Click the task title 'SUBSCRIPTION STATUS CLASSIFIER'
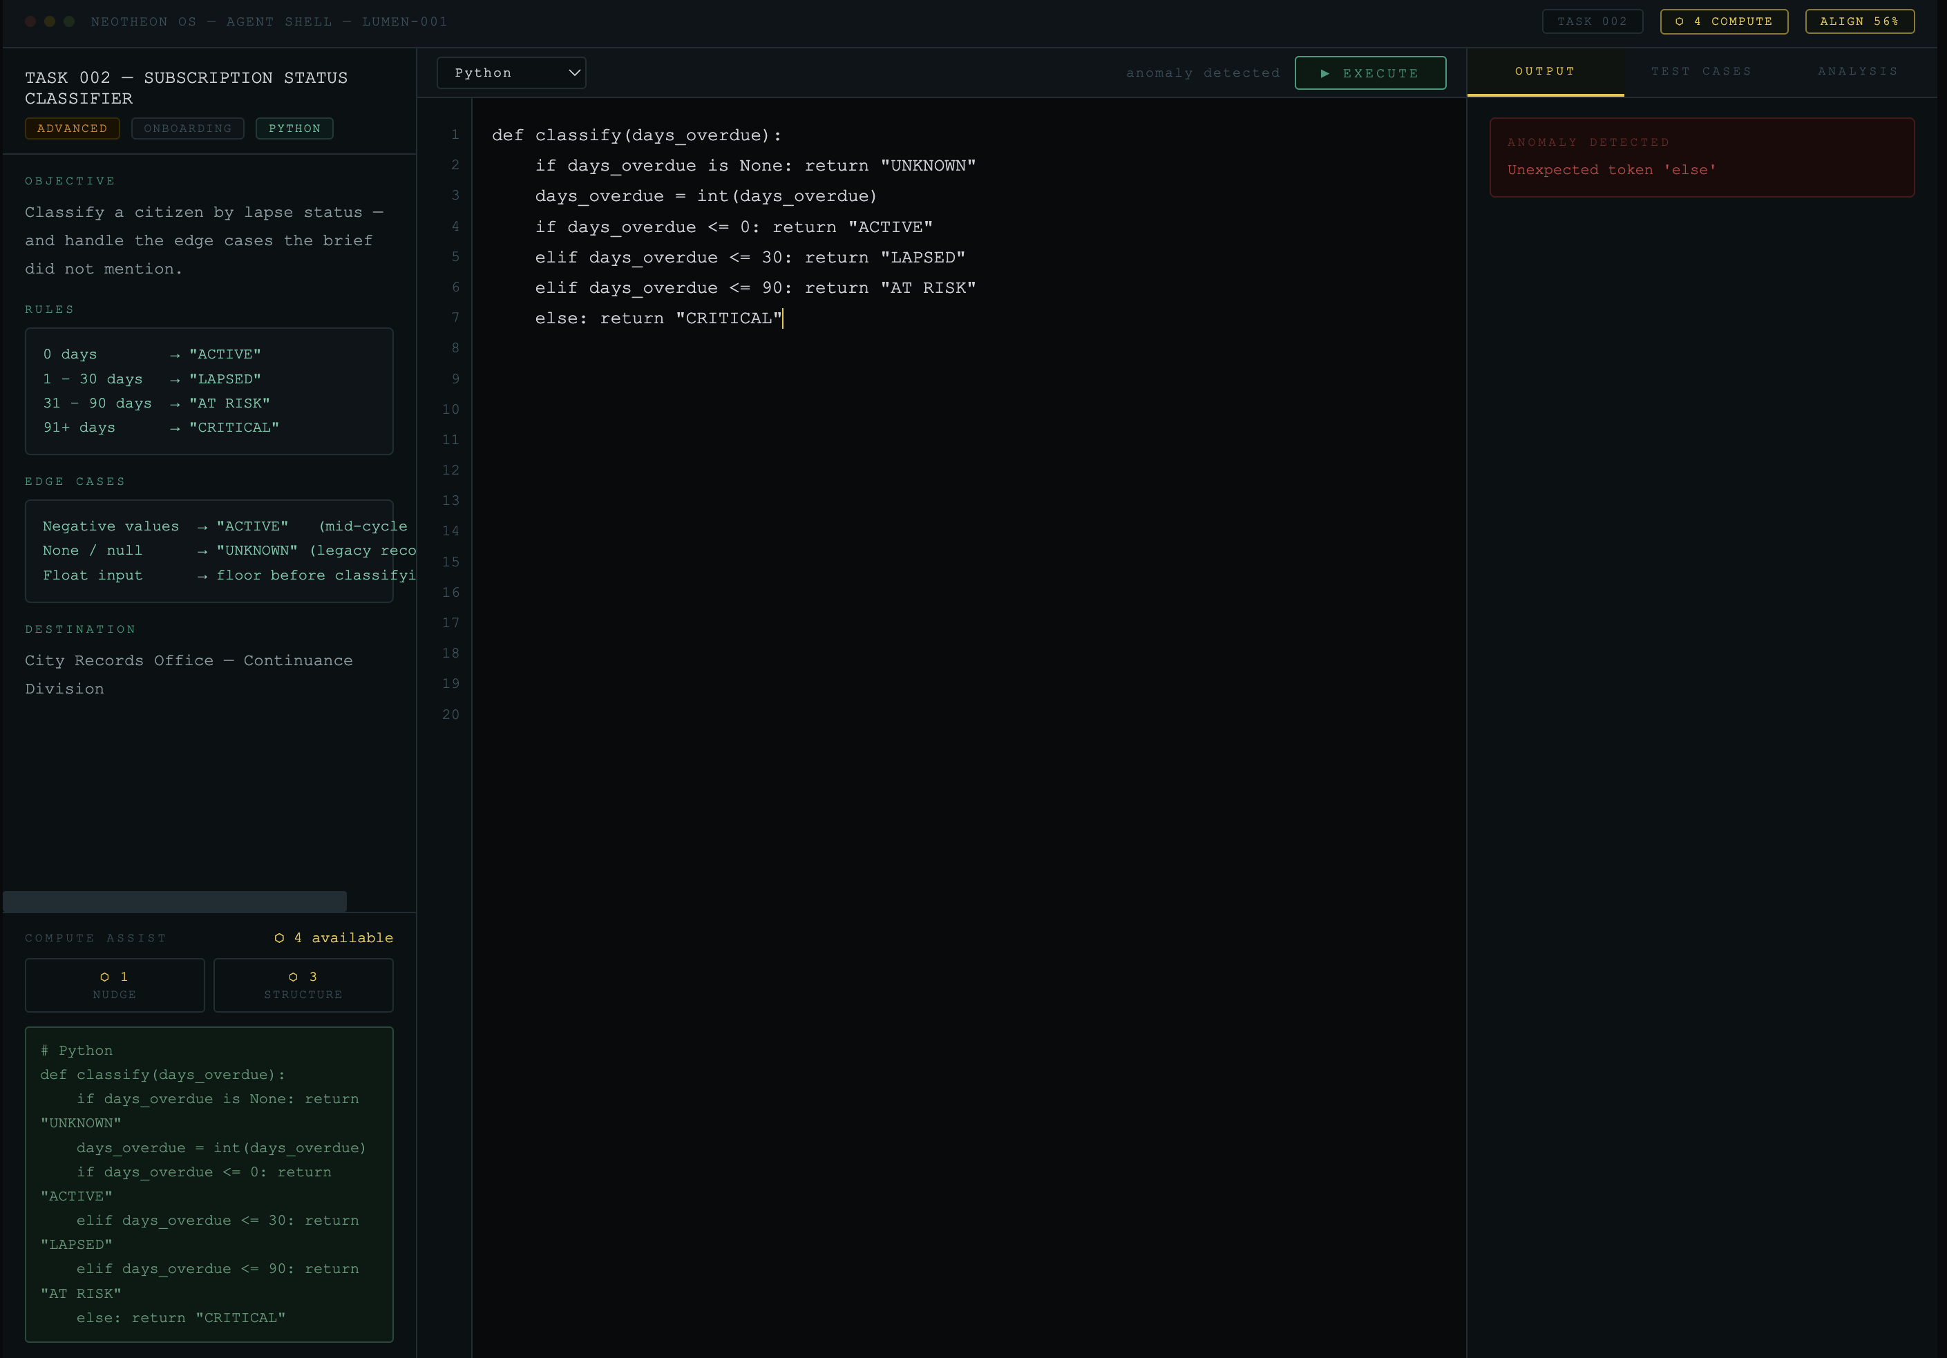The width and height of the screenshot is (1947, 1358). [x=187, y=88]
